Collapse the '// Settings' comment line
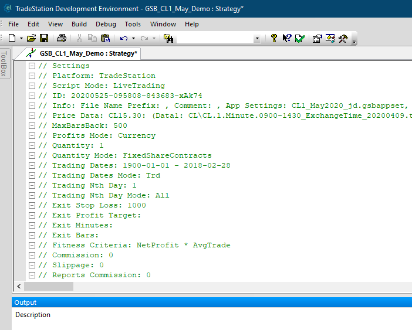Image resolution: width=412 pixels, height=330 pixels. coord(32,66)
